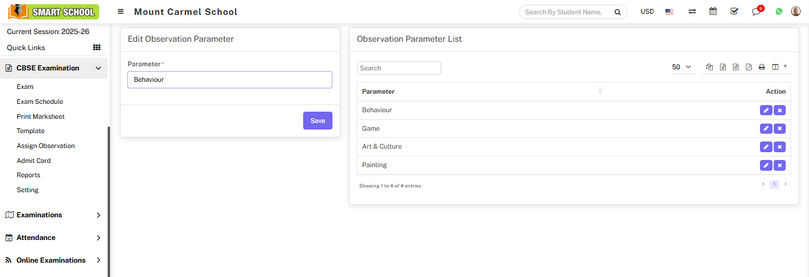Viewport: 809px width, 277px height.
Task: Edit the Game parameter row
Action: (x=766, y=128)
